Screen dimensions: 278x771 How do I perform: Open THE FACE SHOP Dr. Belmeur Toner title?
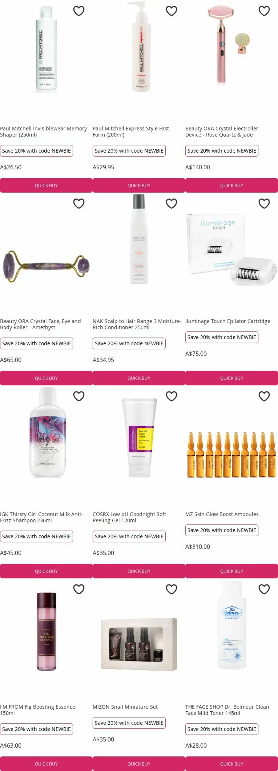pos(227,710)
